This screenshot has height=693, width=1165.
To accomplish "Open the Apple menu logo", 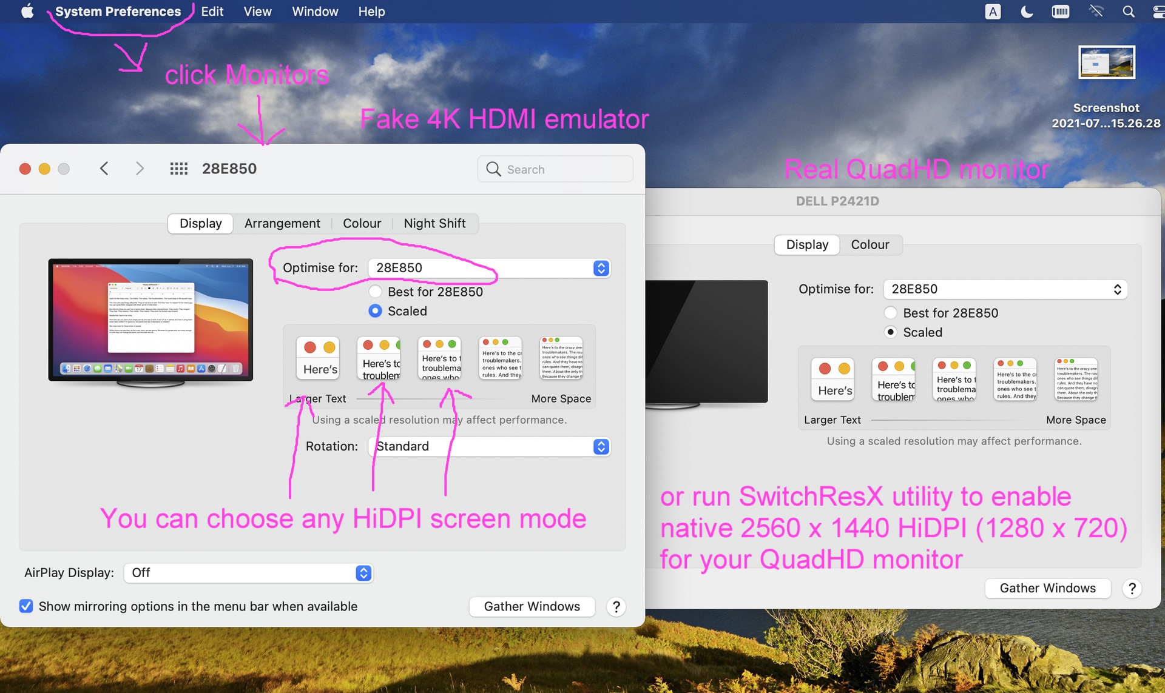I will 27,12.
